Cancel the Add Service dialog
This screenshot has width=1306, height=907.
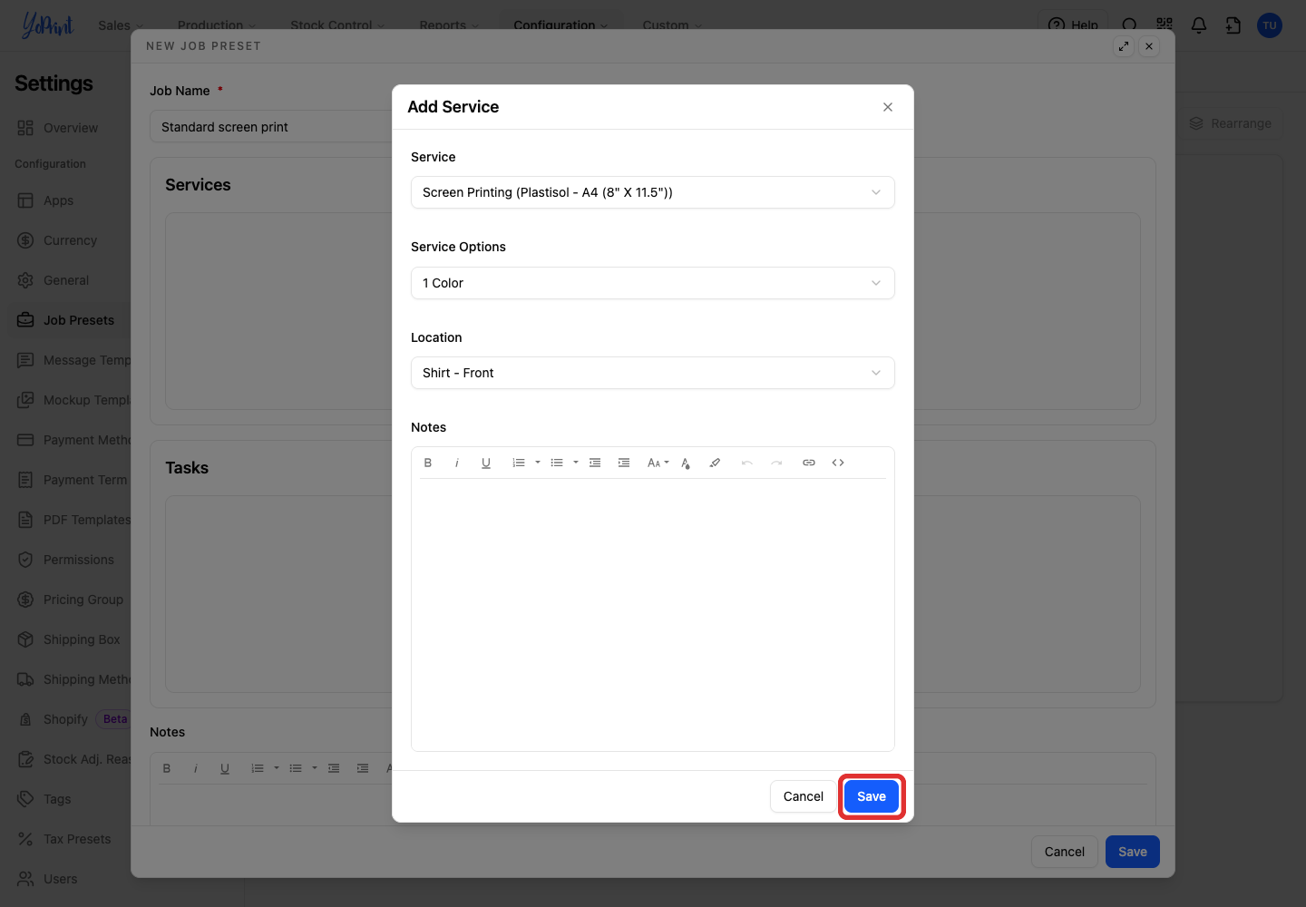[x=804, y=796]
